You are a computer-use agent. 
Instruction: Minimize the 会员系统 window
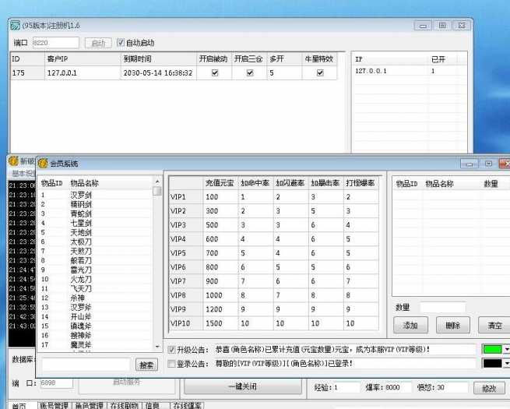(x=467, y=164)
